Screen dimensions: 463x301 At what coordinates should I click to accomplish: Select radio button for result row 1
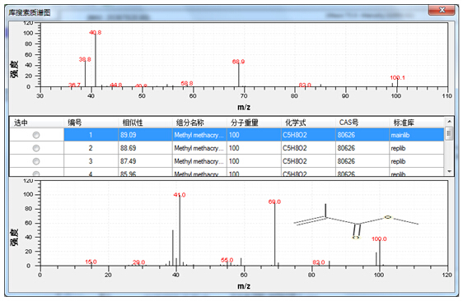pos(36,135)
